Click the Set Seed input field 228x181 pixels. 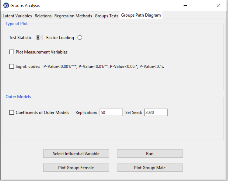(x=156, y=112)
